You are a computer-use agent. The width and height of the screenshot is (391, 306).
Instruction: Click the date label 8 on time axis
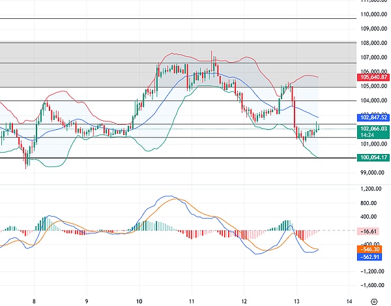click(x=34, y=301)
